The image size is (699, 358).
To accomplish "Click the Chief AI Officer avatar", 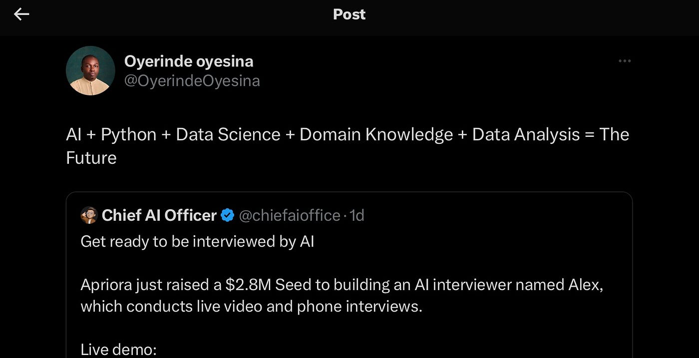I will [x=88, y=215].
